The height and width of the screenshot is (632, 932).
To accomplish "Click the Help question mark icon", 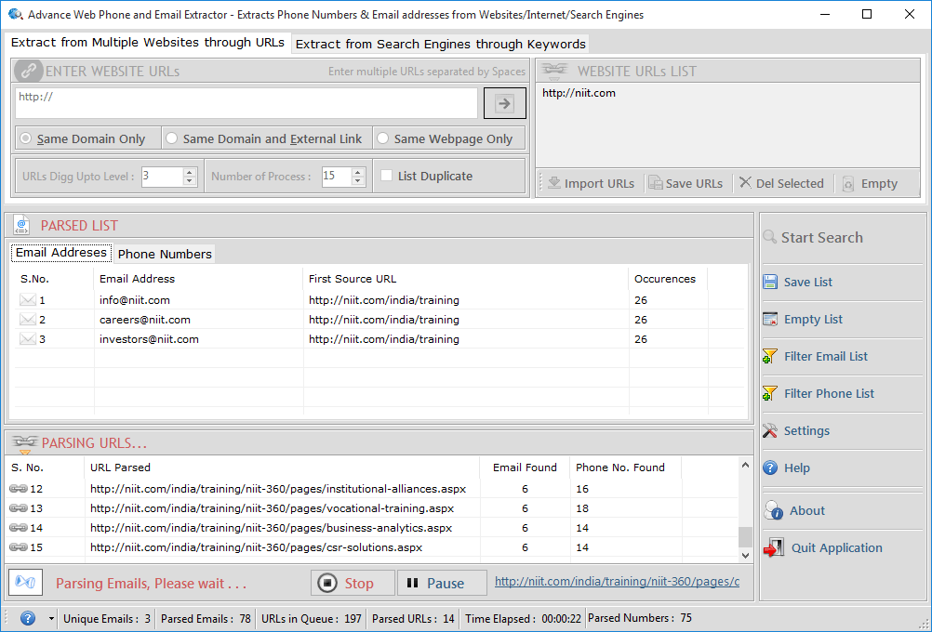I will [770, 468].
